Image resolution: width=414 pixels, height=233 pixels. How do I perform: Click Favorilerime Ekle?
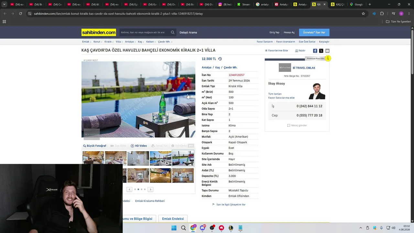tap(276, 51)
